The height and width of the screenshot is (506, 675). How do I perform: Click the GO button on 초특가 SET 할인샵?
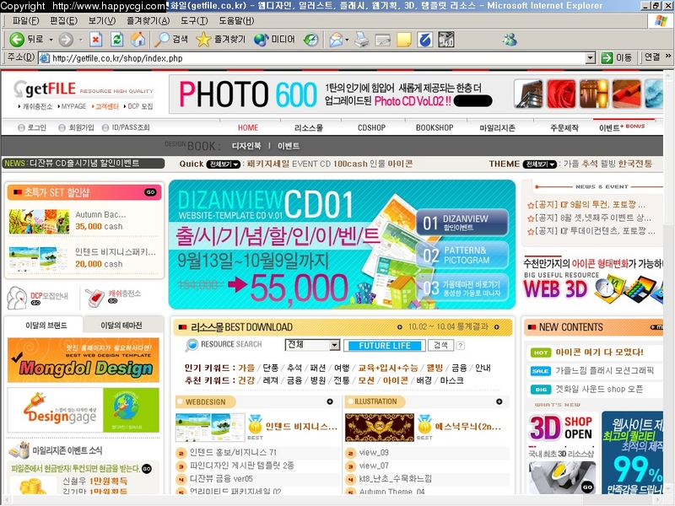[x=150, y=192]
